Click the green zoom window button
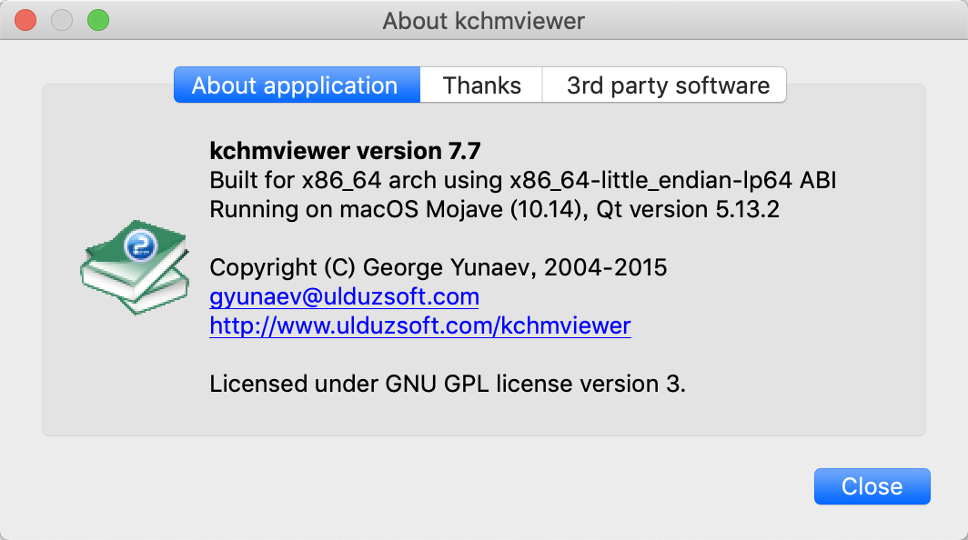Viewport: 968px width, 540px height. (98, 20)
